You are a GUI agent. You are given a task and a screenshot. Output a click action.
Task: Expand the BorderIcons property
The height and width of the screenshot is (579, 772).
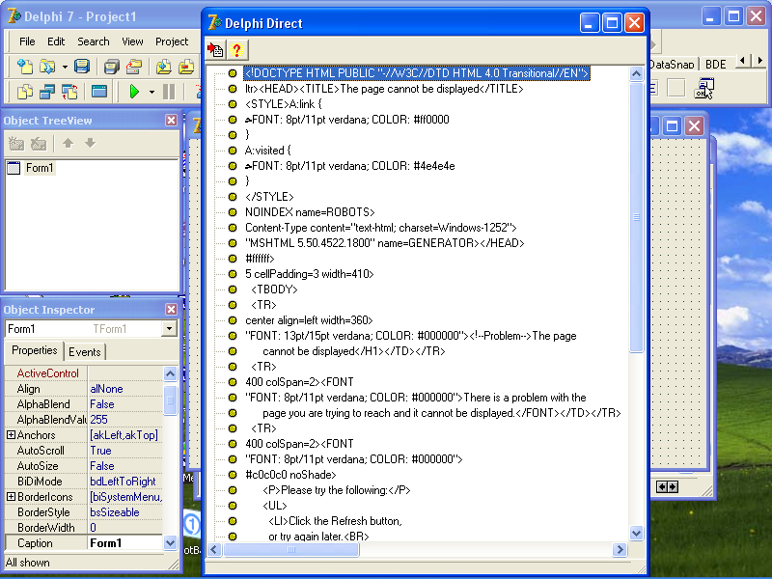click(x=11, y=497)
